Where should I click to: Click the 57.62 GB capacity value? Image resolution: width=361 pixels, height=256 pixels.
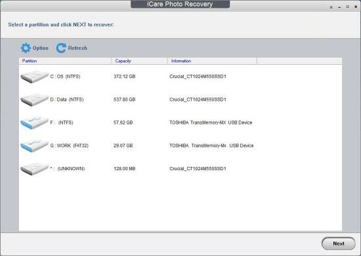pos(123,122)
